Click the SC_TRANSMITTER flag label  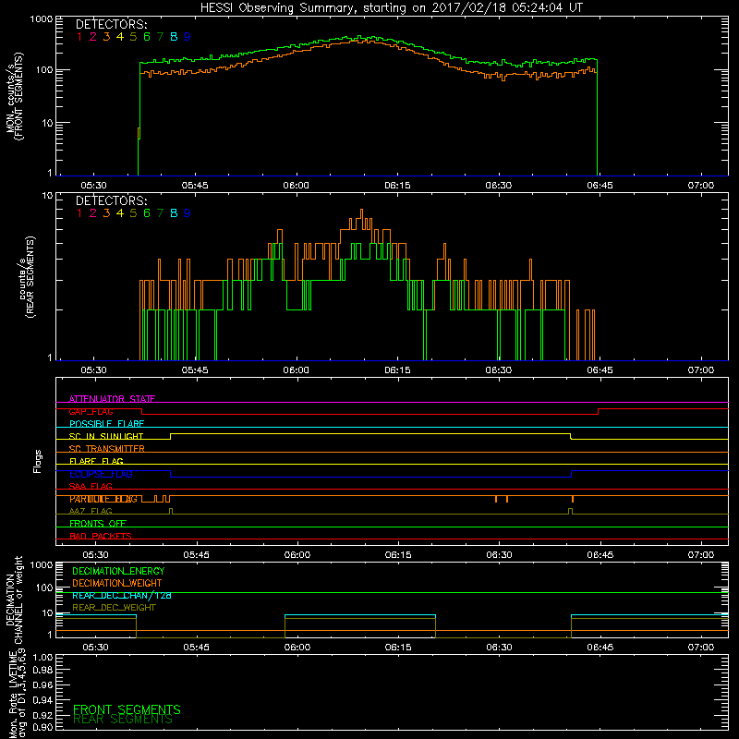click(107, 448)
